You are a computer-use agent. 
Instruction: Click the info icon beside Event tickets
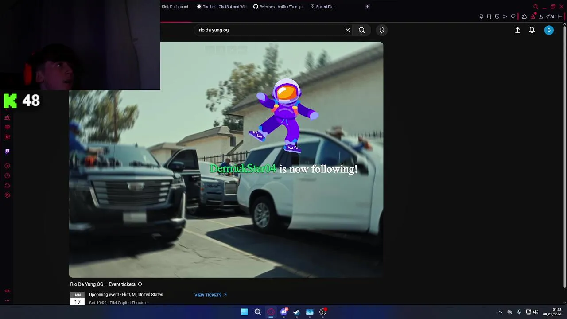point(140,284)
